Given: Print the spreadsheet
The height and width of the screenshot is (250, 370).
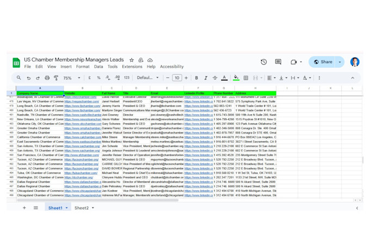Looking at the screenshot, I should coord(47,78).
